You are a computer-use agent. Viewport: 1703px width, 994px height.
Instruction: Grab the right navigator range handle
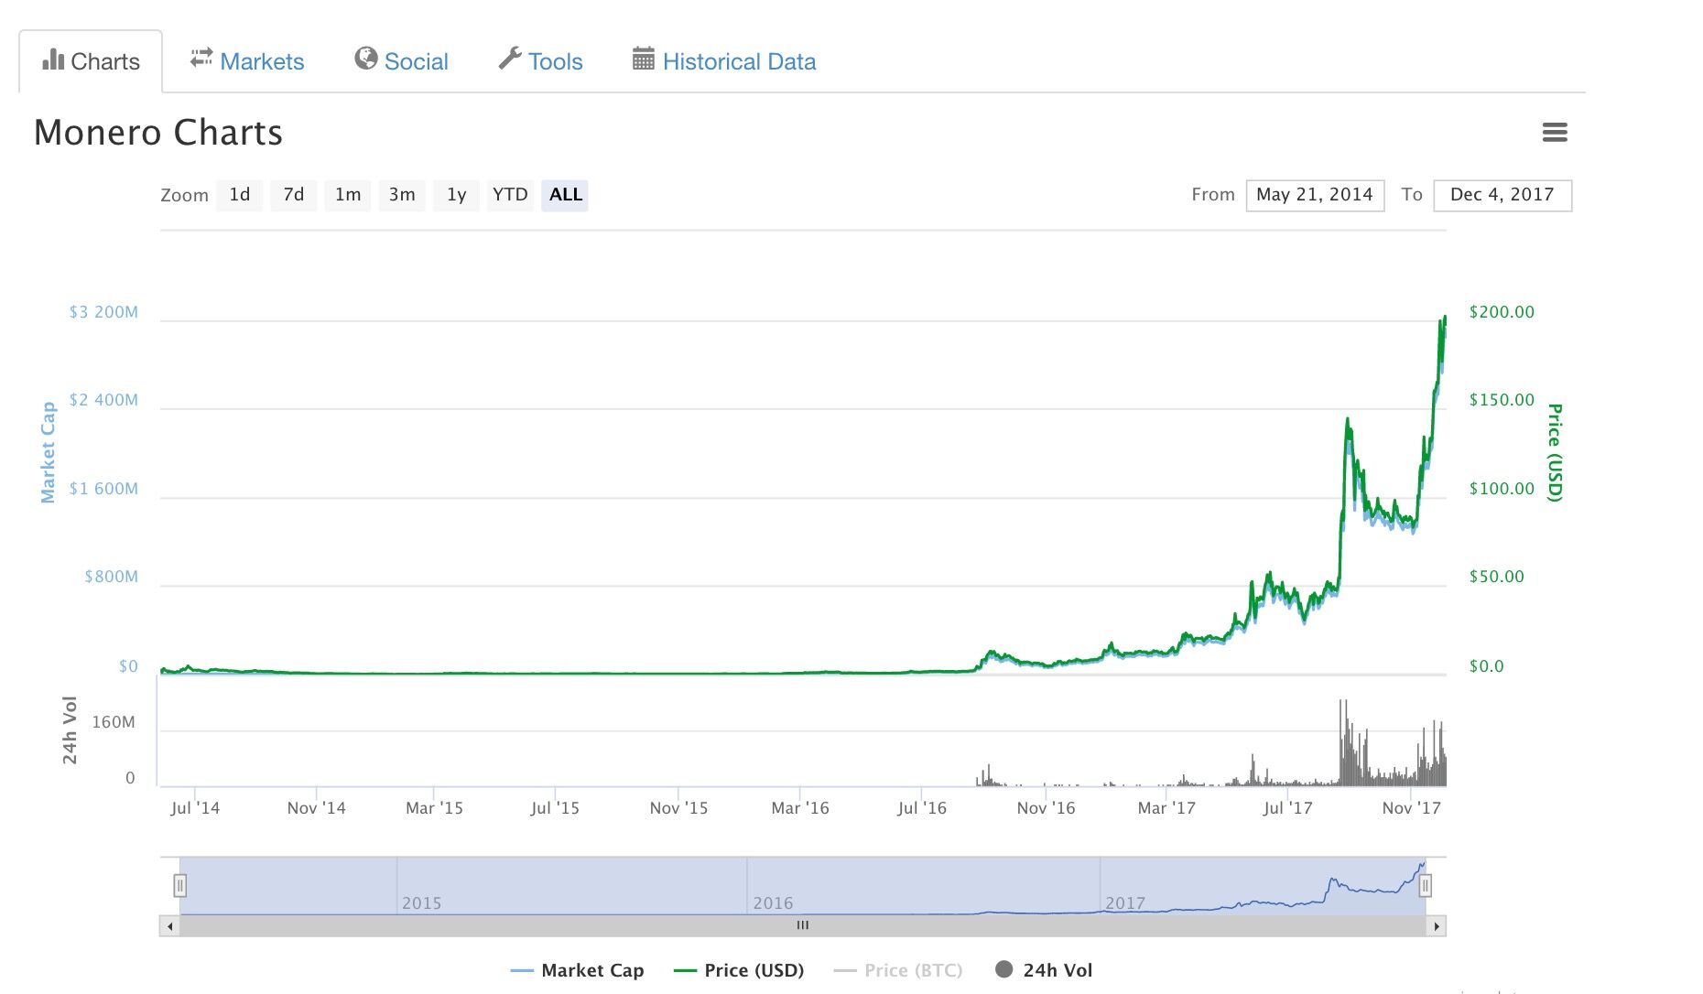(1426, 885)
